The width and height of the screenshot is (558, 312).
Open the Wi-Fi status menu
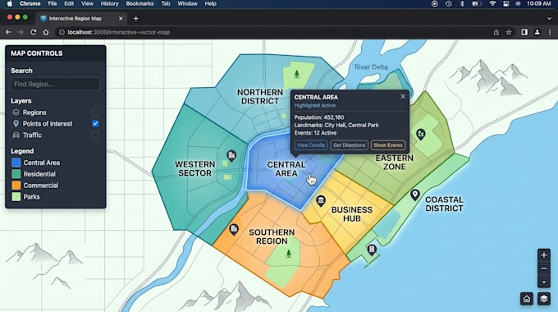pos(492,3)
